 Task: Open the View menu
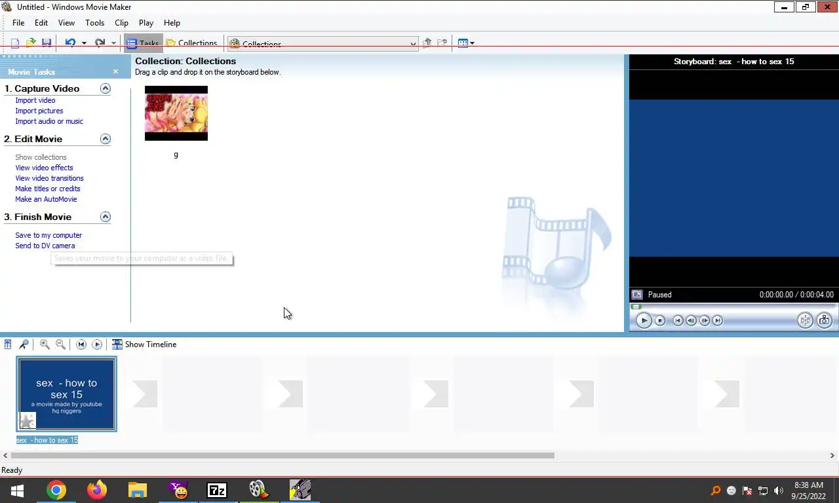(x=66, y=22)
